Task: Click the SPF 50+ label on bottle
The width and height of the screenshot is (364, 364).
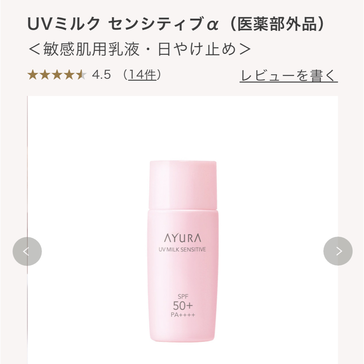Action: 183,302
